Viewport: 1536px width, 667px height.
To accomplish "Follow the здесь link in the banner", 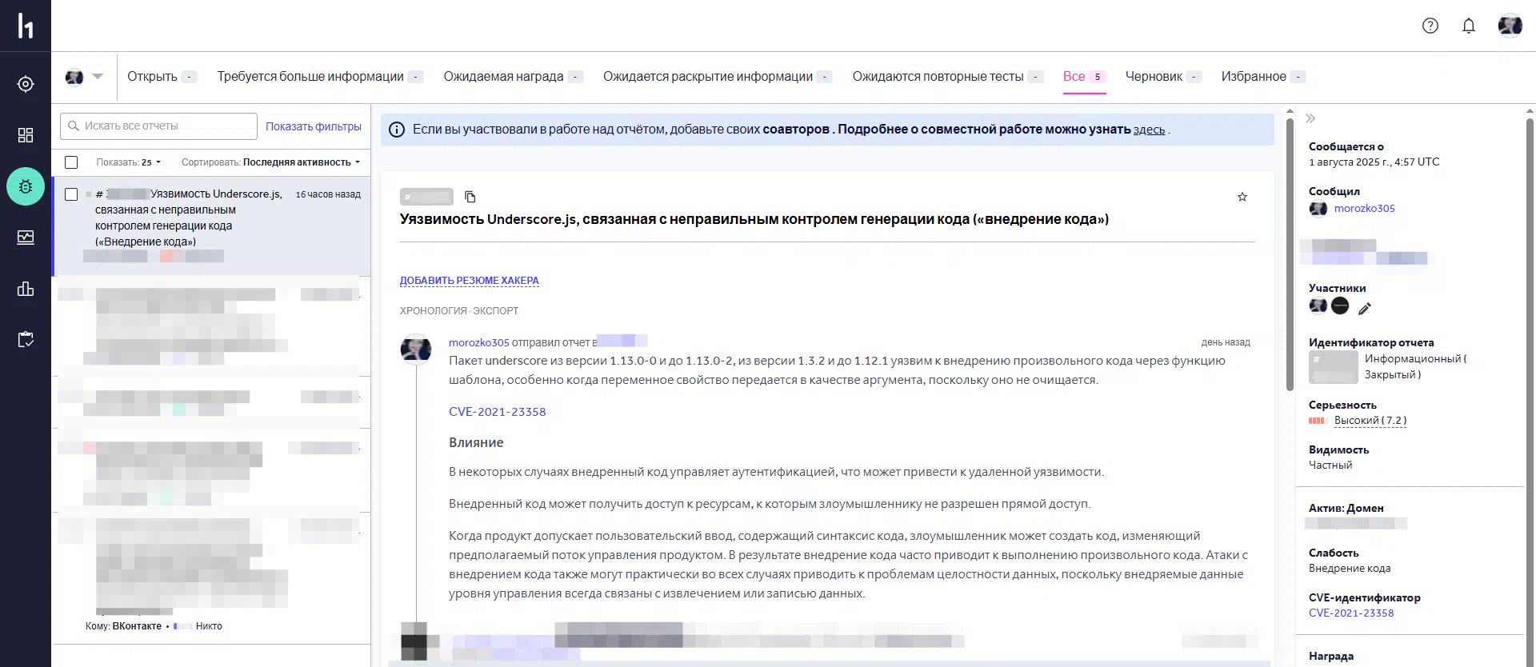I will (x=1149, y=130).
